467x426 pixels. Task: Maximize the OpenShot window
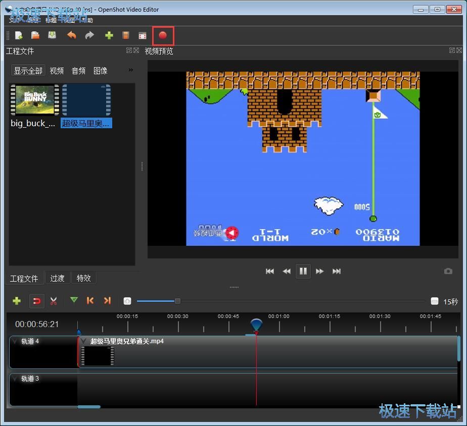(437, 10)
